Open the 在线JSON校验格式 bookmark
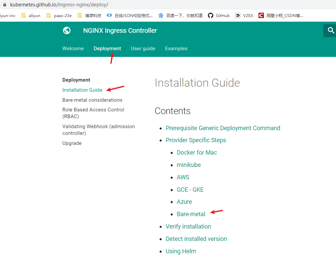Viewport: 336px width, 264px height. [x=130, y=15]
